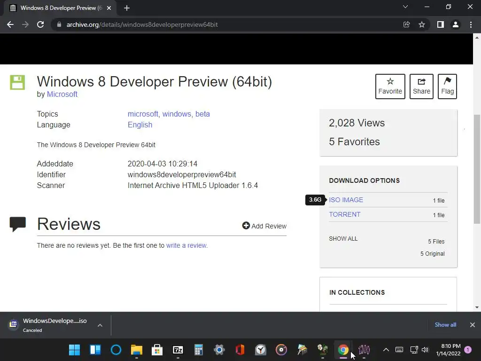Download the TORRENT file
Image resolution: width=481 pixels, height=361 pixels.
pyautogui.click(x=344, y=214)
